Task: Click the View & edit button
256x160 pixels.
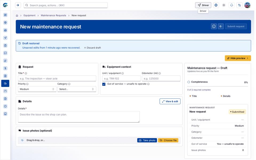Action: (170, 101)
